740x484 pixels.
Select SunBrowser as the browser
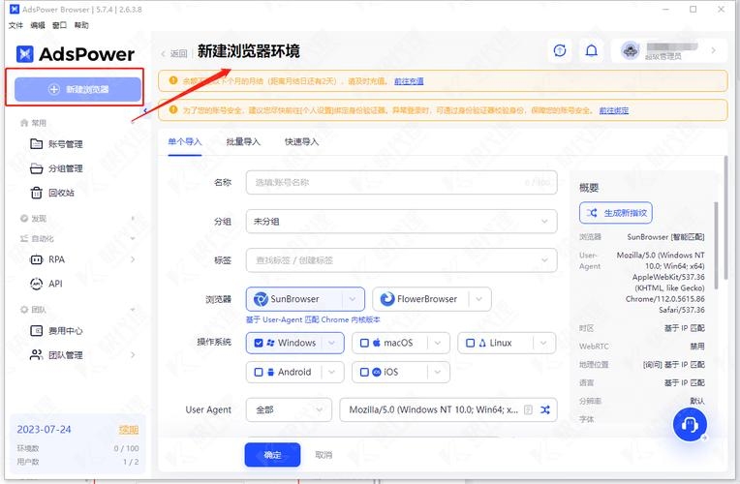[296, 299]
